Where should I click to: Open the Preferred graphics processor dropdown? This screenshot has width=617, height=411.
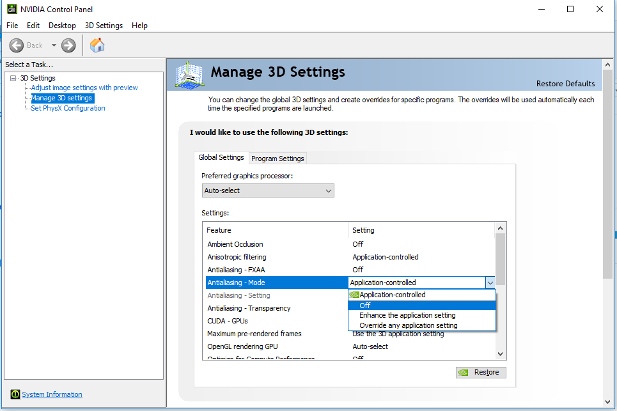[268, 190]
